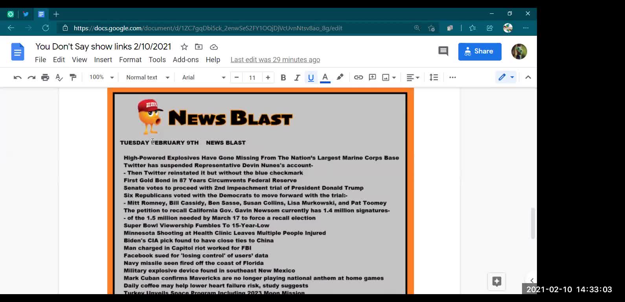Click the font size field
The image size is (625, 302).
click(x=252, y=77)
